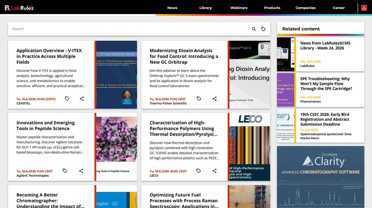Open the Companies menu
372x208 pixels.
click(x=305, y=8)
